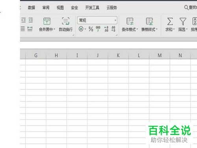Viewport: 197px width, 148px height.
Task: Click the 排序 sort icon
Action: click(195, 21)
